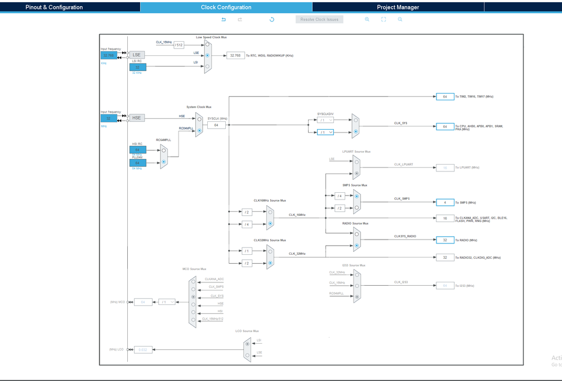Select CLK_SYS in the MCO Source Mux

193,297
